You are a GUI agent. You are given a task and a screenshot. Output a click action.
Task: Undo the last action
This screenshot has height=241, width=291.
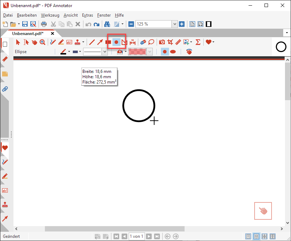(x=88, y=24)
